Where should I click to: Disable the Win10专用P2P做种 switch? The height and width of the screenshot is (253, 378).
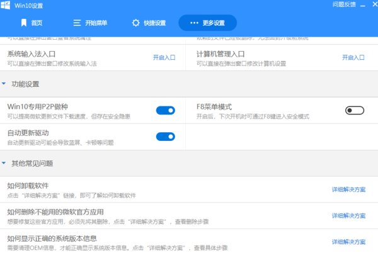pyautogui.click(x=165, y=111)
